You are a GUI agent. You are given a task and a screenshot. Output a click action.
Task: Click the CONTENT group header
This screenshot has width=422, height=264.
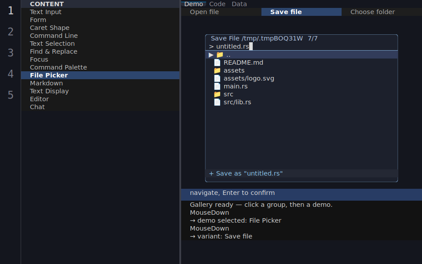(100, 4)
